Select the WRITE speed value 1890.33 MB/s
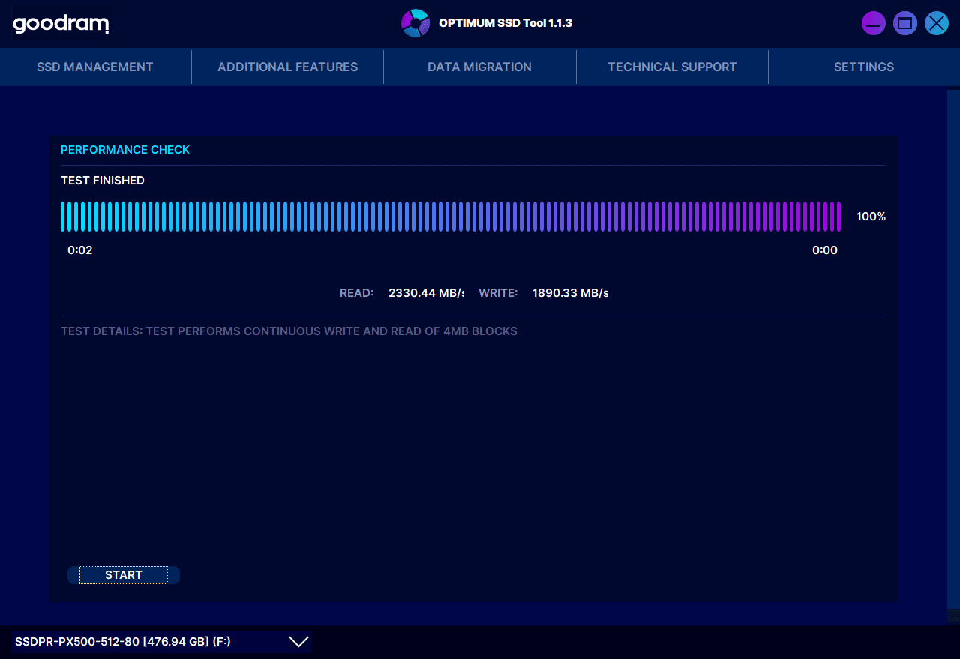The width and height of the screenshot is (960, 659). (569, 293)
